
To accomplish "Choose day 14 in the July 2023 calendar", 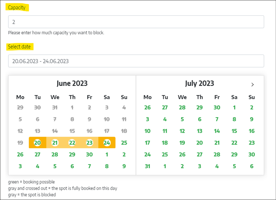I will point(217,131).
